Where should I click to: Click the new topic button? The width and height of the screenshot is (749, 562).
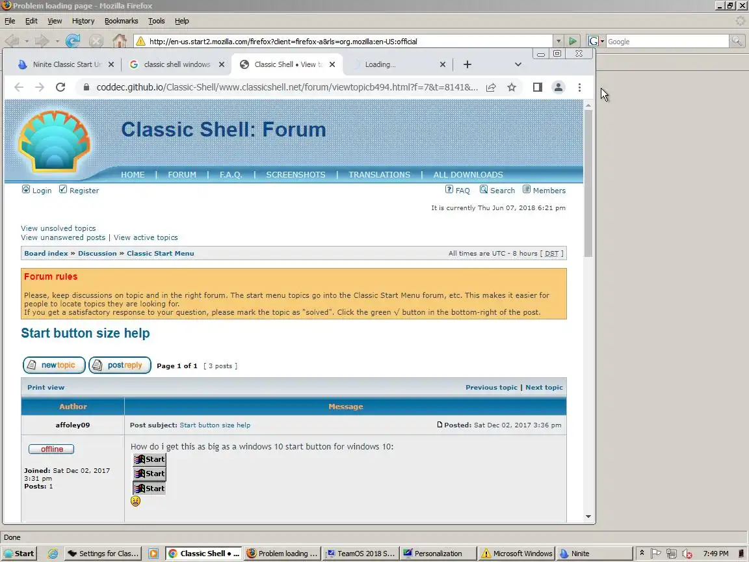[54, 365]
